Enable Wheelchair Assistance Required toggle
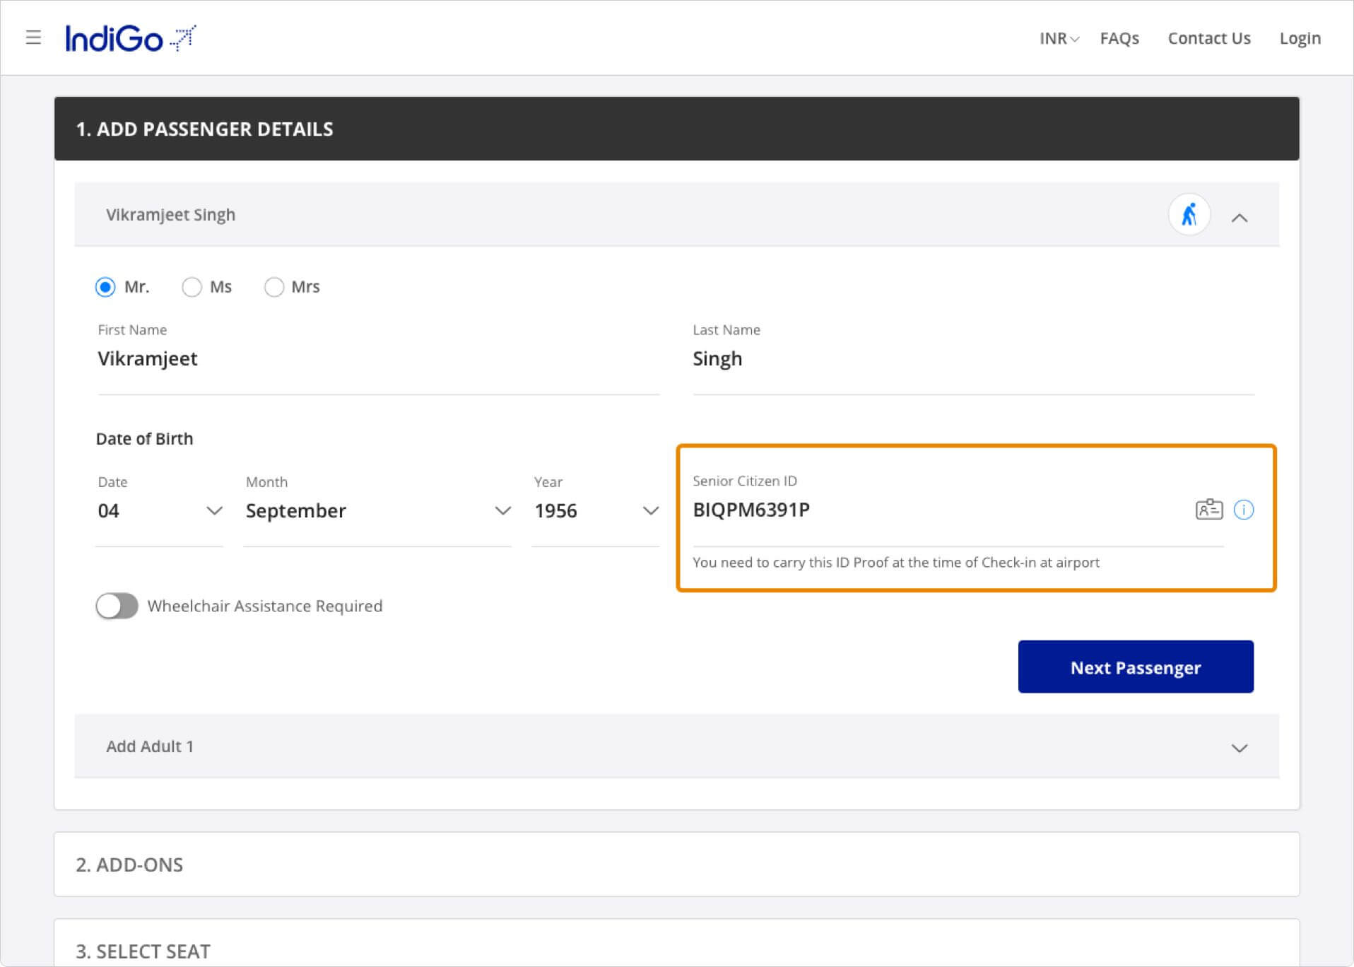The image size is (1354, 967). (x=117, y=606)
